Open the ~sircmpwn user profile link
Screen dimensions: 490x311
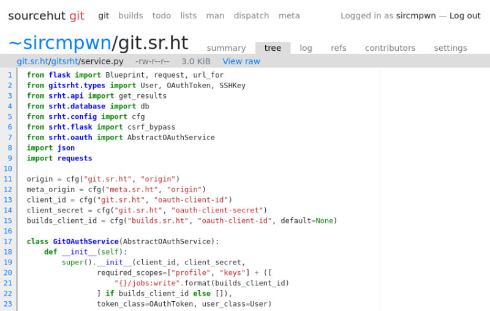(59, 42)
